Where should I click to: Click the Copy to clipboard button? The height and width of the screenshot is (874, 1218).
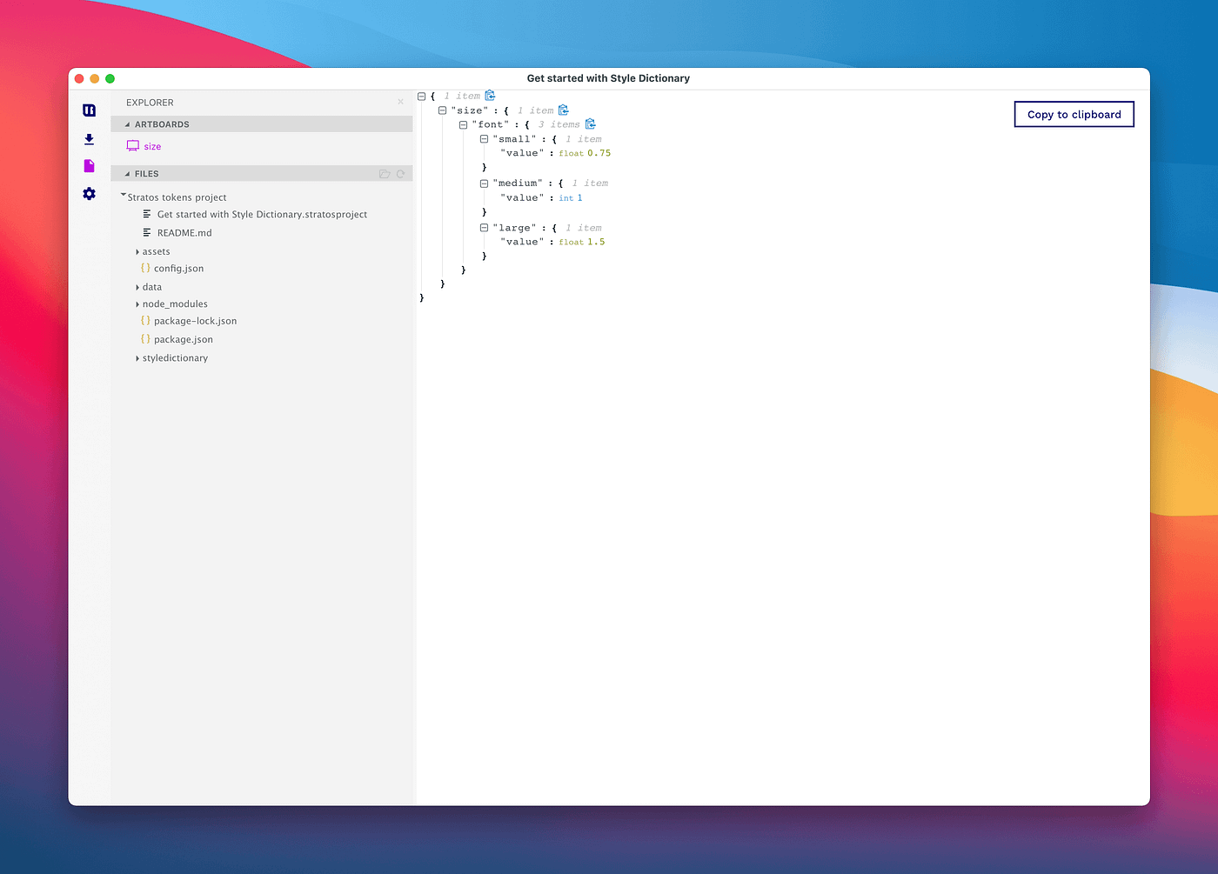1074,114
